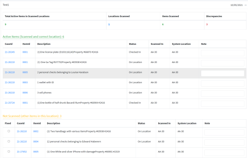Click the Test1 title text
Screen dimensions: 248x158
[6, 5]
